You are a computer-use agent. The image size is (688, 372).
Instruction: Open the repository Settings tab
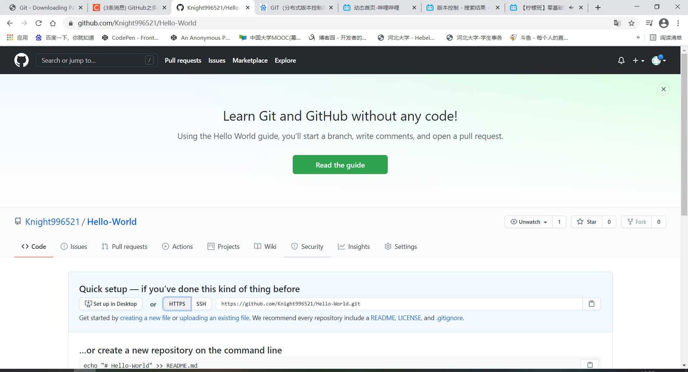pos(401,246)
